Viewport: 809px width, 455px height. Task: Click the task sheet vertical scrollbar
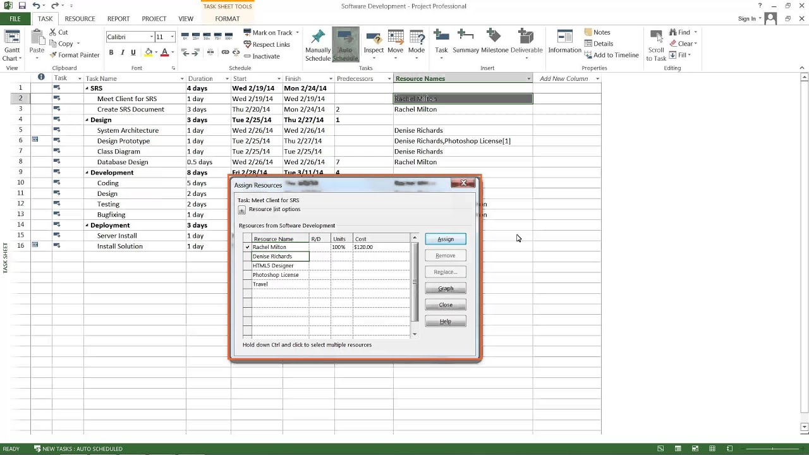coord(805,253)
